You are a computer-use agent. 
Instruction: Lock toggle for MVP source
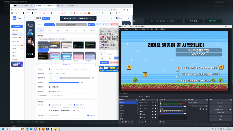click(x=155, y=111)
